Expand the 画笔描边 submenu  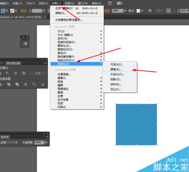[77, 89]
